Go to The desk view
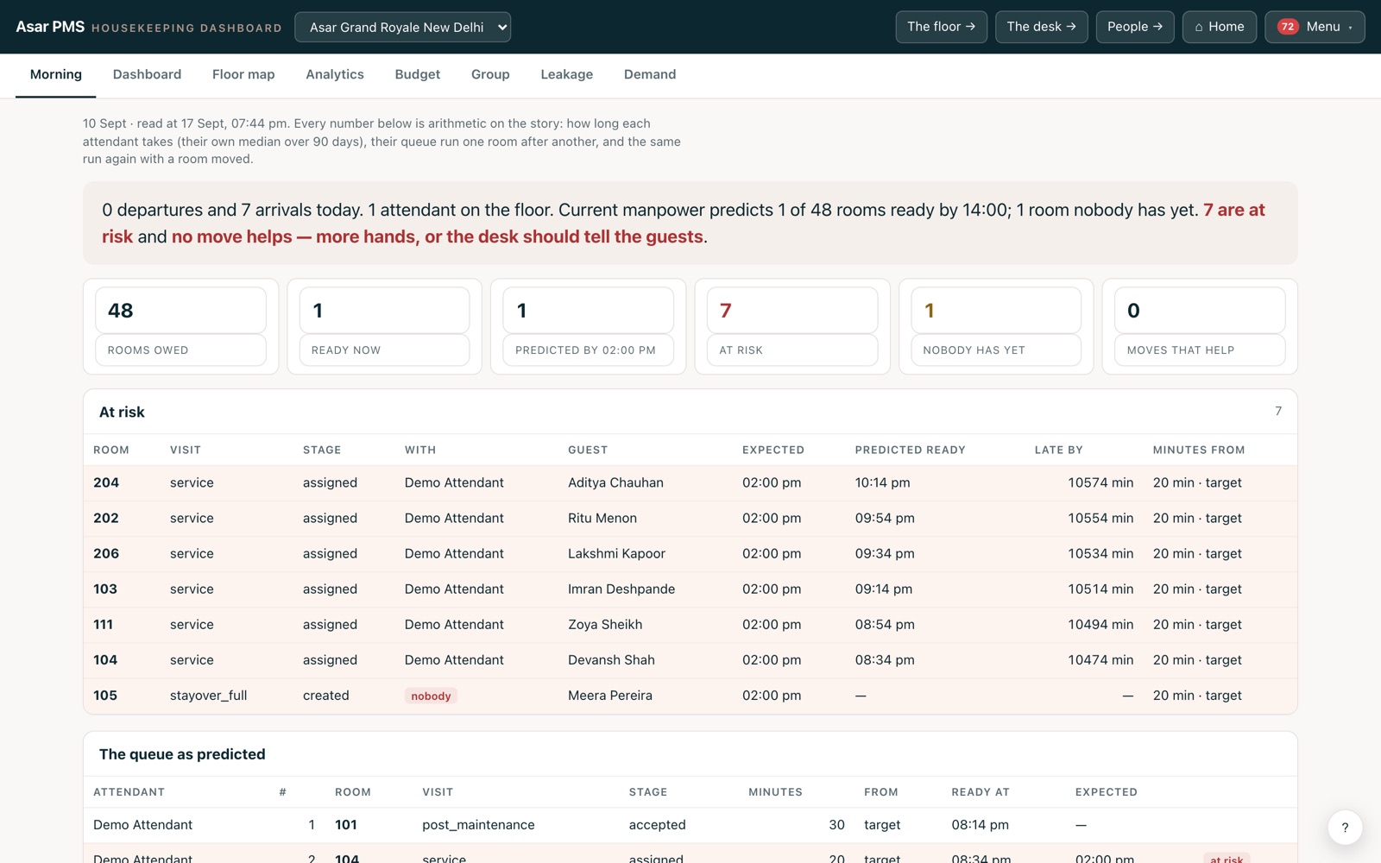The width and height of the screenshot is (1381, 863). pyautogui.click(x=1041, y=27)
